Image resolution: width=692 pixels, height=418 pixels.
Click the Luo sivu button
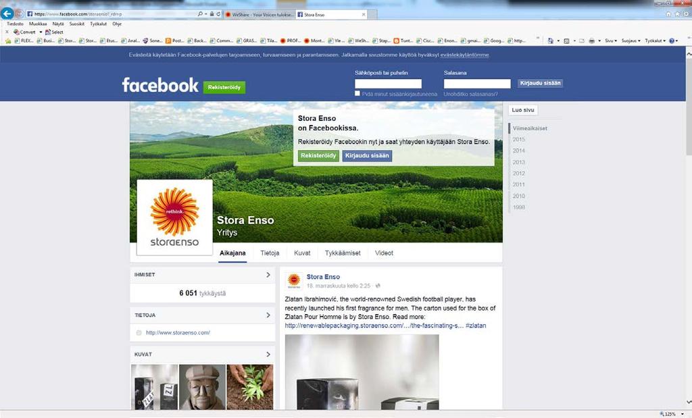click(x=523, y=110)
